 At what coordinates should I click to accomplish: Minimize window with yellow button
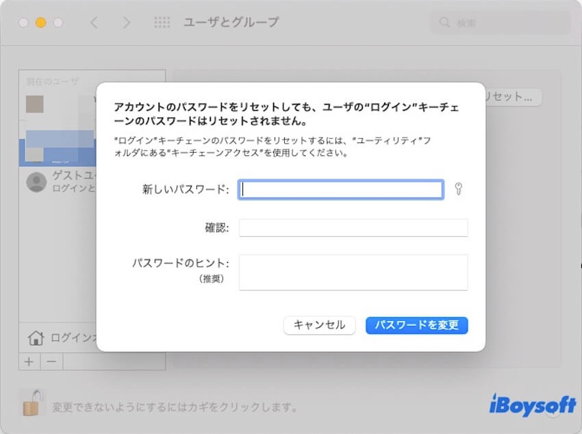pos(41,23)
